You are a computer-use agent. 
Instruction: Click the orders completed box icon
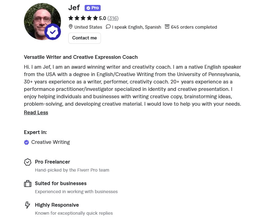(167, 27)
